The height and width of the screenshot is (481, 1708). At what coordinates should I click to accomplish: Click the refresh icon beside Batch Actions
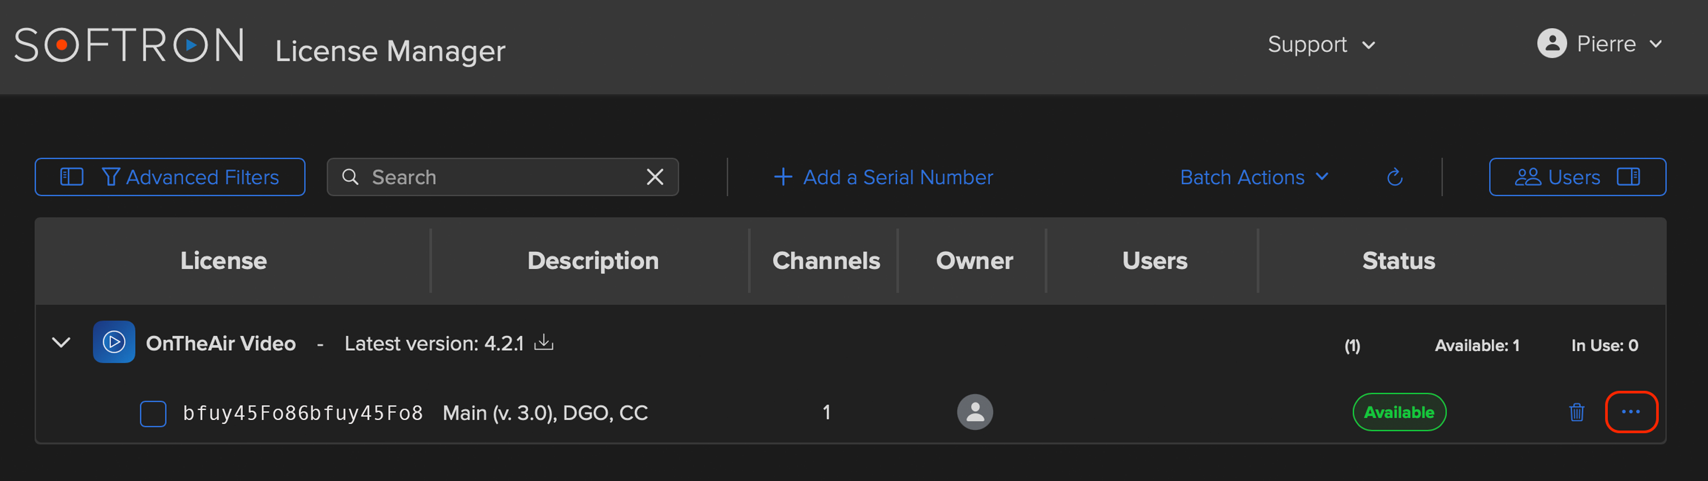point(1394,177)
